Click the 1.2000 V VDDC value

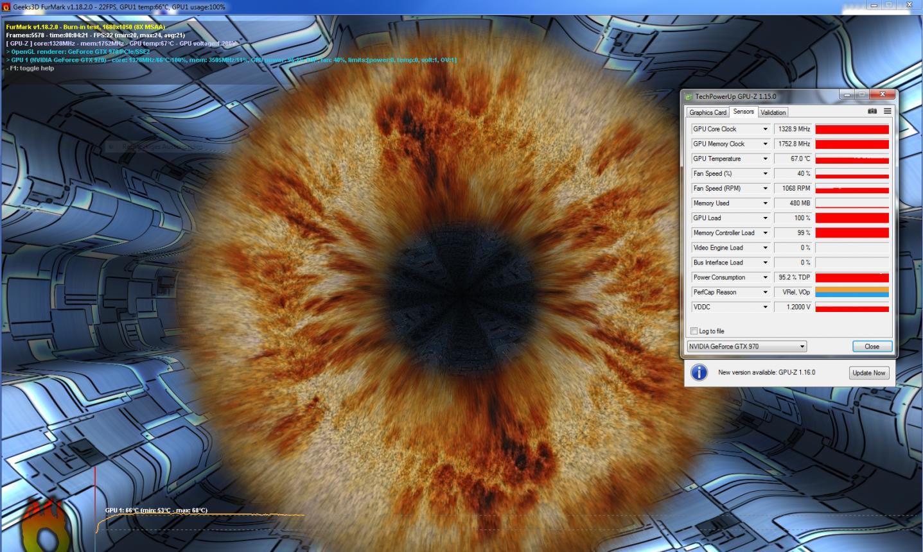pos(793,307)
